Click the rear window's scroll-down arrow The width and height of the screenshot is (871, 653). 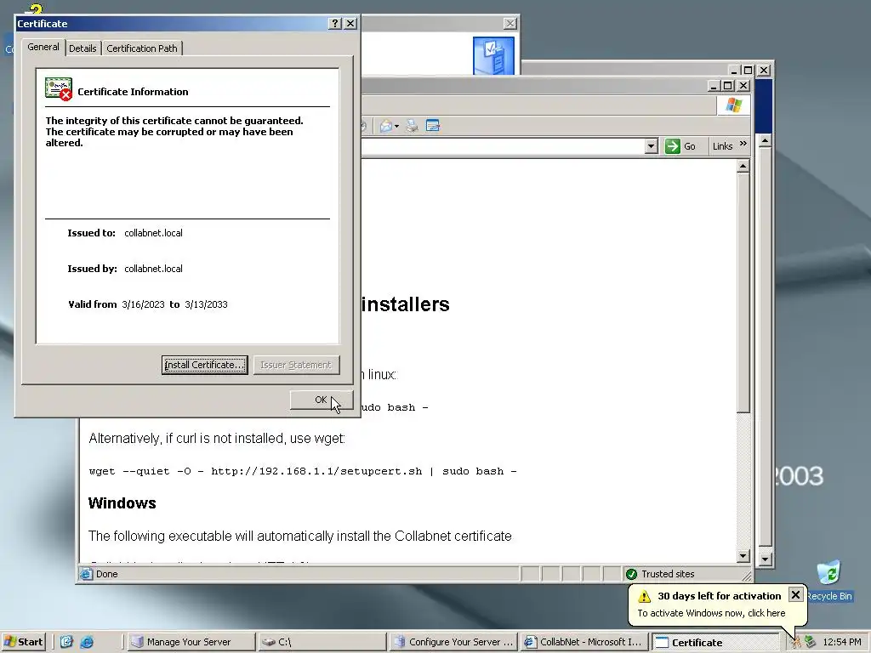tap(765, 559)
